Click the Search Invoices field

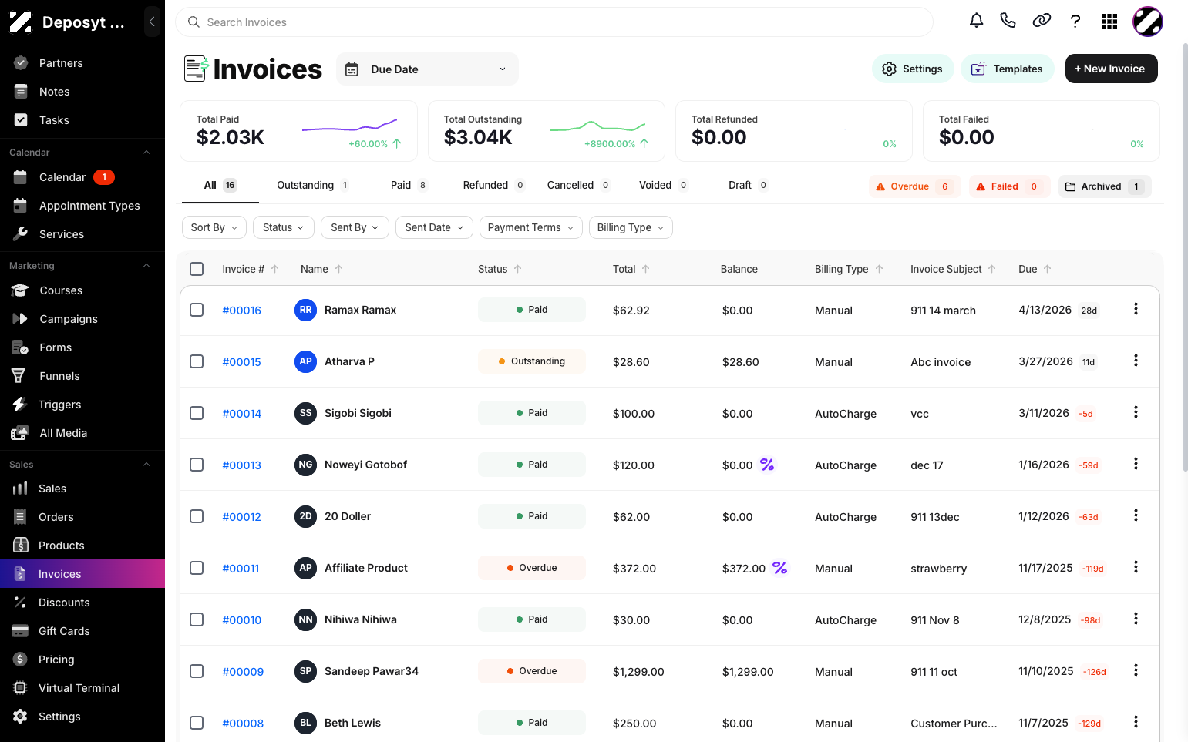point(554,22)
